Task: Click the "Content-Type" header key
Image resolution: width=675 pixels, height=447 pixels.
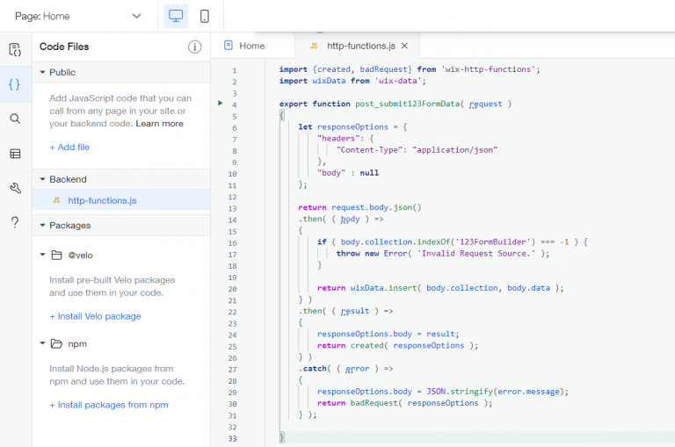Action: point(369,149)
